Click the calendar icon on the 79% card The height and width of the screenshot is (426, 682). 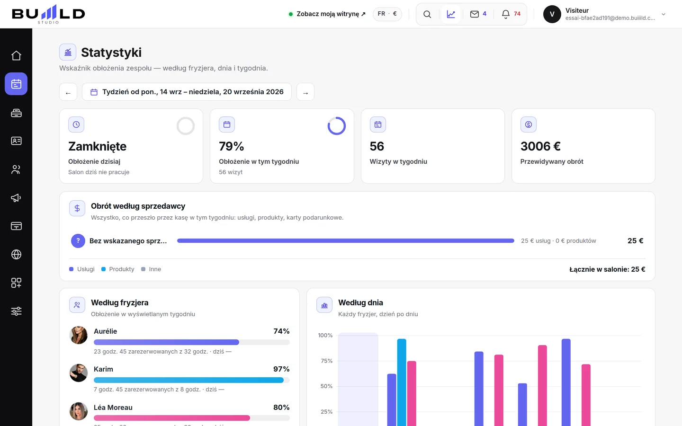227,124
